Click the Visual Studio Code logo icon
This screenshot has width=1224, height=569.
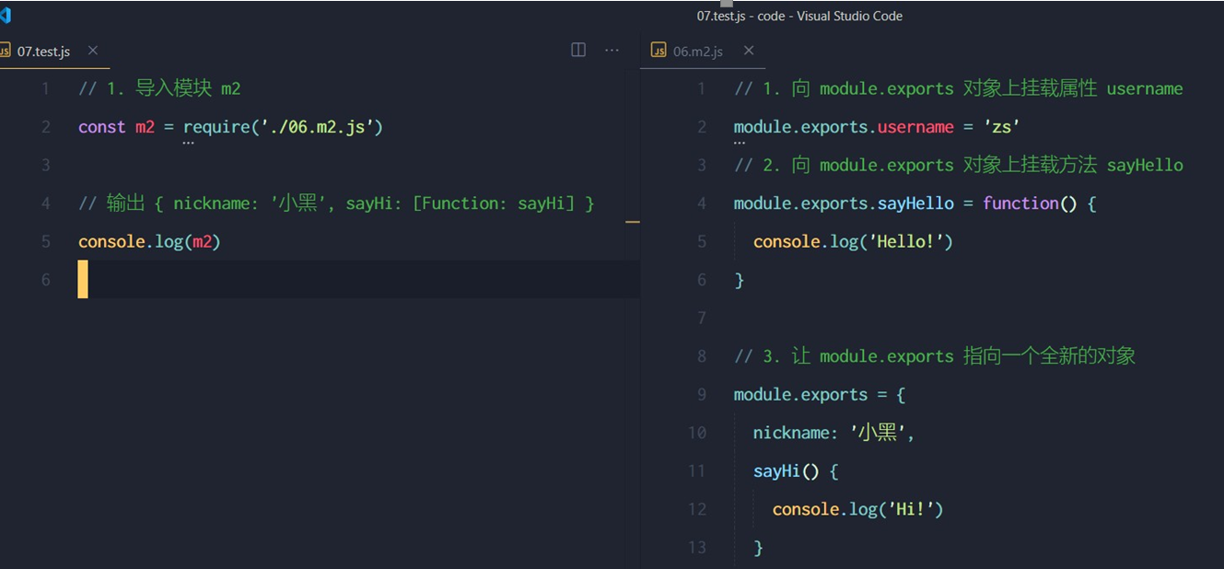pos(6,16)
